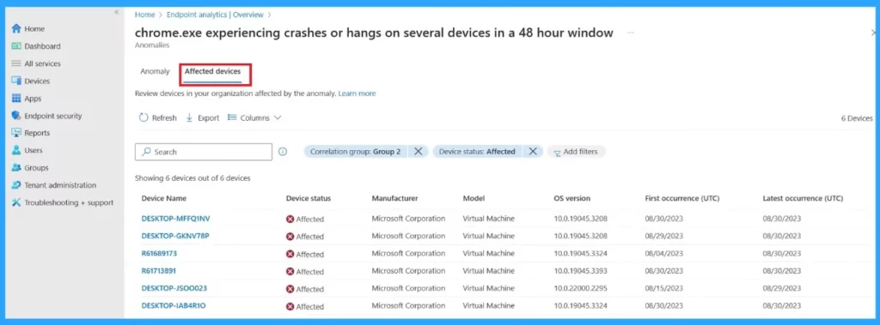The height and width of the screenshot is (325, 880).
Task: Select the Affected devices tab
Action: [x=213, y=71]
